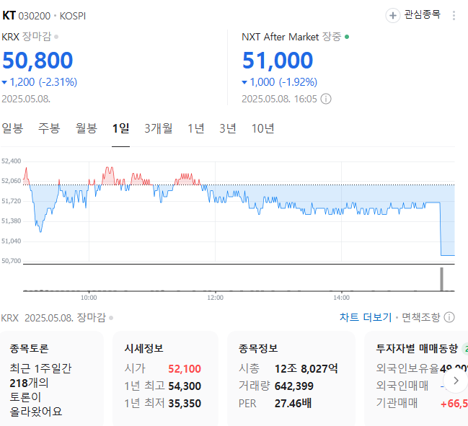Open the 투자자별 매매동향 card
The image size is (468, 426).
[416, 378]
